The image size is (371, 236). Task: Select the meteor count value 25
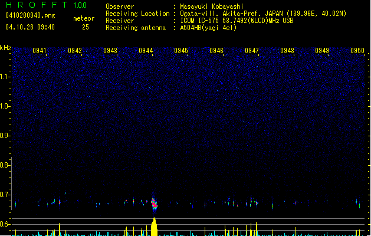point(86,27)
